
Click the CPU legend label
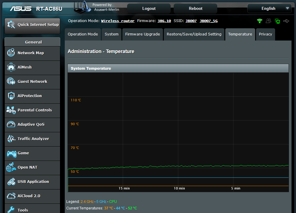(113, 201)
